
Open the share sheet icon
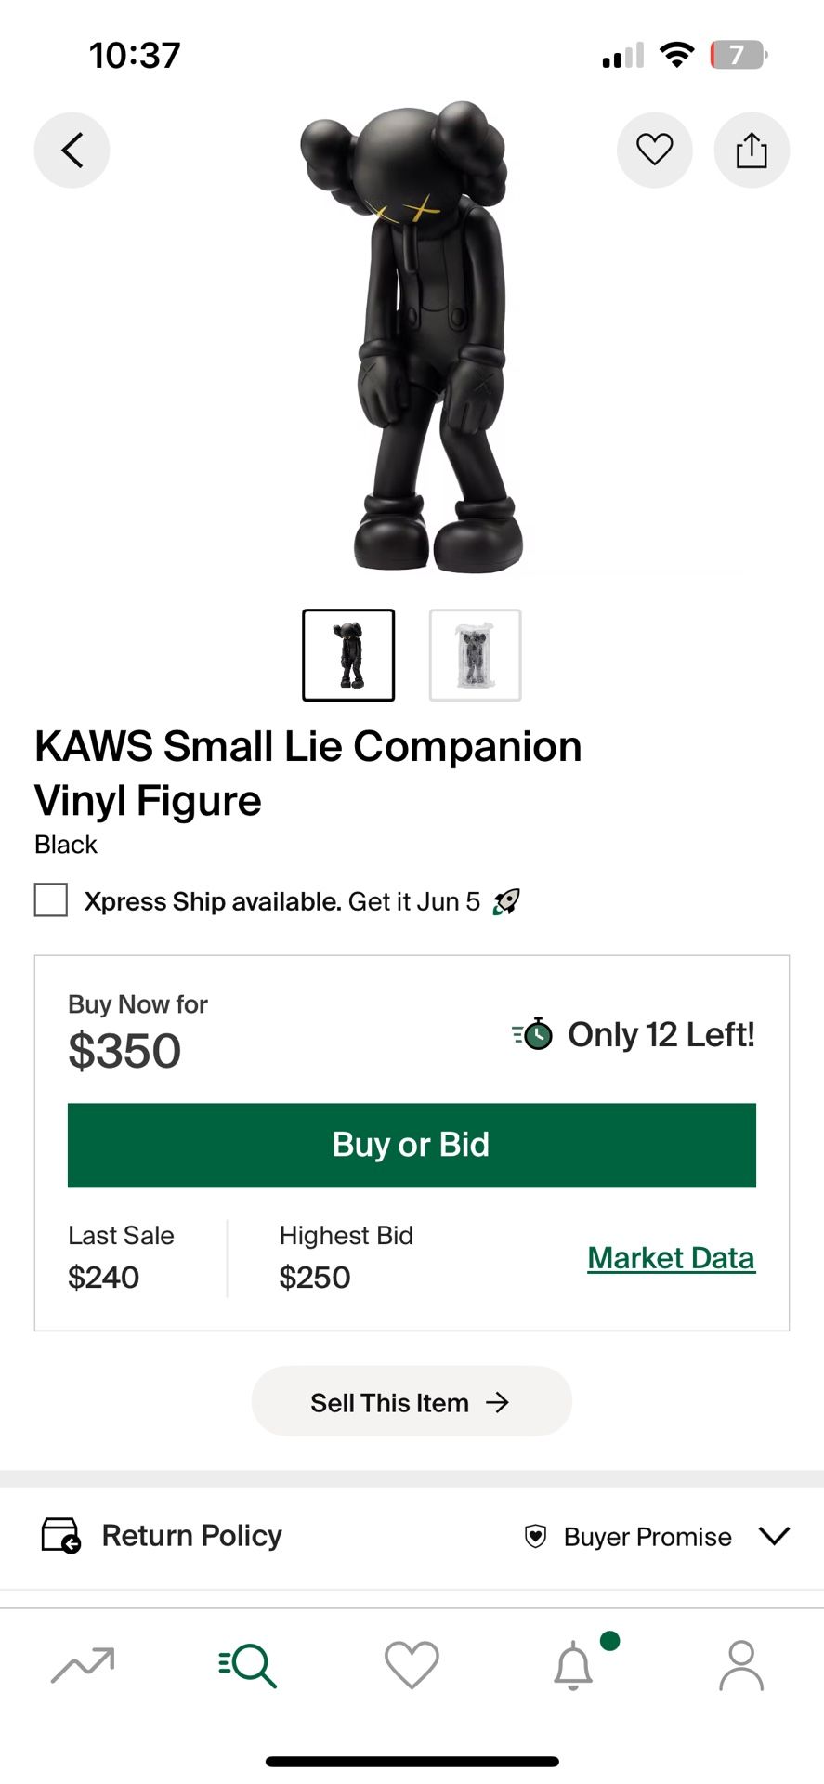click(x=752, y=150)
